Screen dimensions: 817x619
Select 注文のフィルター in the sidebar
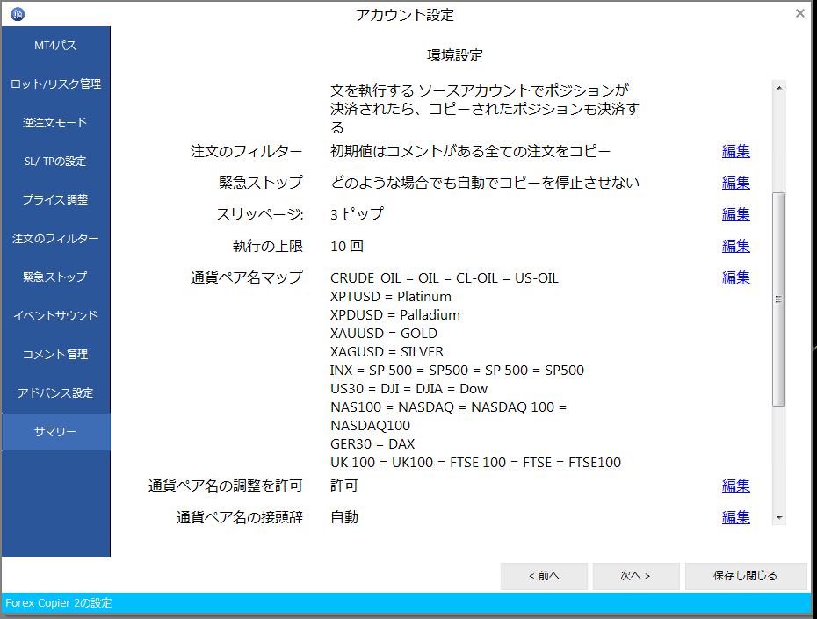[x=55, y=239]
